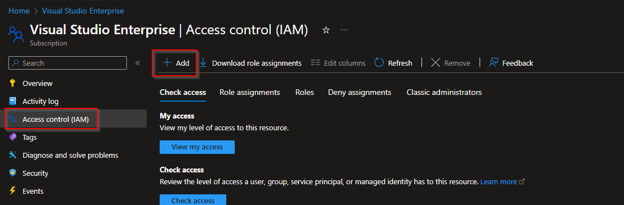The image size is (624, 205).
Task: Open Tags from the sidebar
Action: [x=29, y=137]
